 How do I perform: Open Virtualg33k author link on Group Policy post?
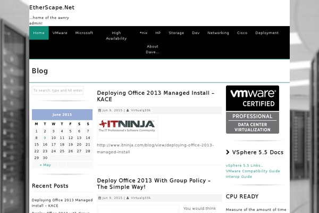point(141,198)
